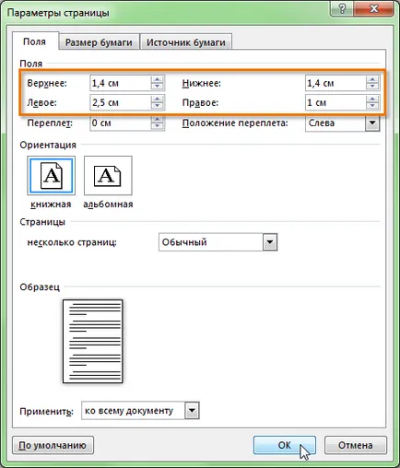Switch to the Источник бумаги tab
This screenshot has width=400, height=468.
(186, 42)
